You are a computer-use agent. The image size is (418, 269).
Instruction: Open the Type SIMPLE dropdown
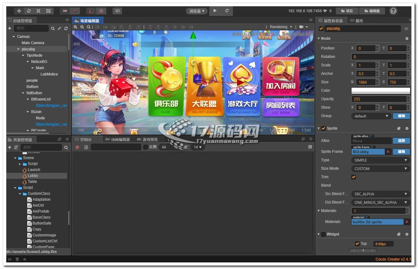[380, 160]
